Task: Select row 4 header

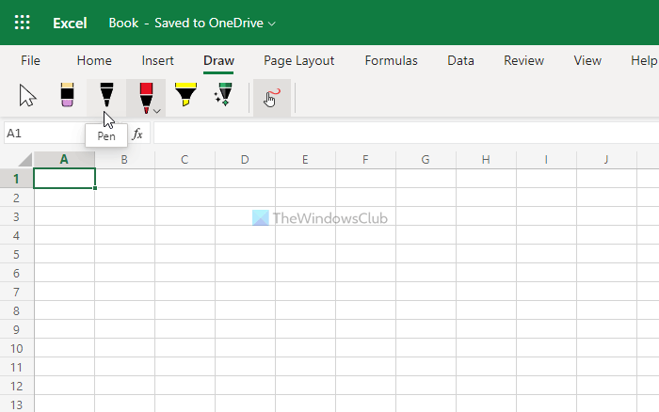Action: (16, 235)
